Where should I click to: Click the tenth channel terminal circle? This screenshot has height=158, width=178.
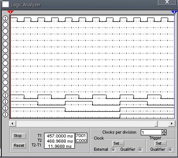coord(6,76)
